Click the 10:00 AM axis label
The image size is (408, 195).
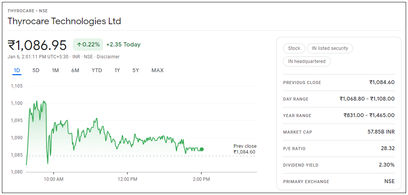[54, 179]
